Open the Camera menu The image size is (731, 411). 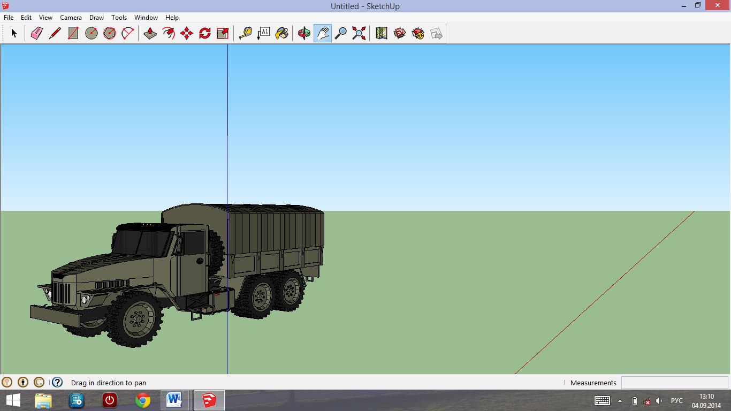coord(71,17)
